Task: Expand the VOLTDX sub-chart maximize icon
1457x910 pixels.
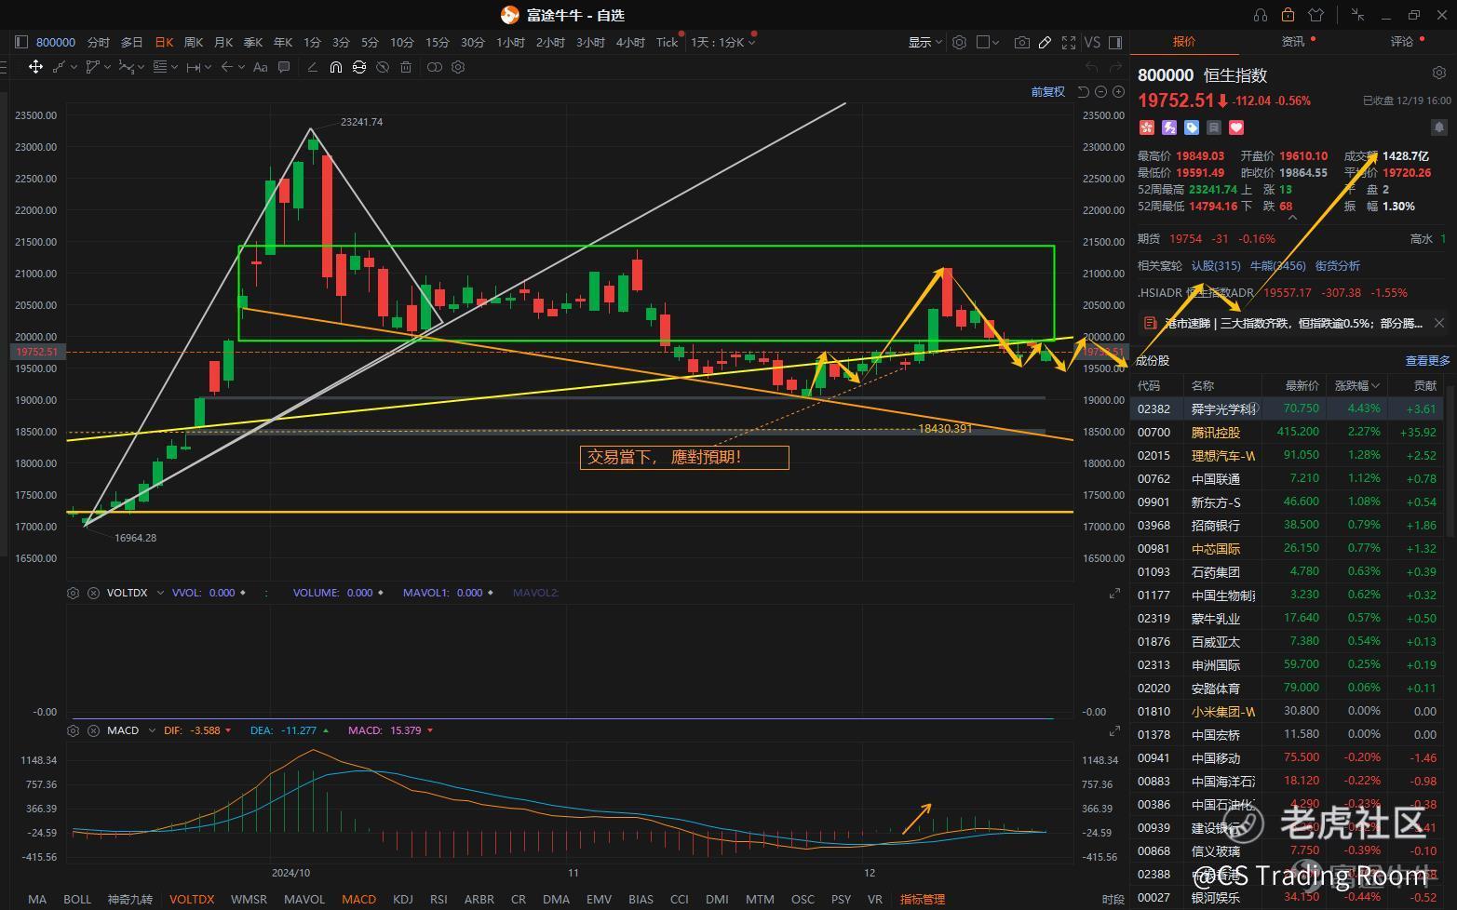Action: click(x=1114, y=593)
